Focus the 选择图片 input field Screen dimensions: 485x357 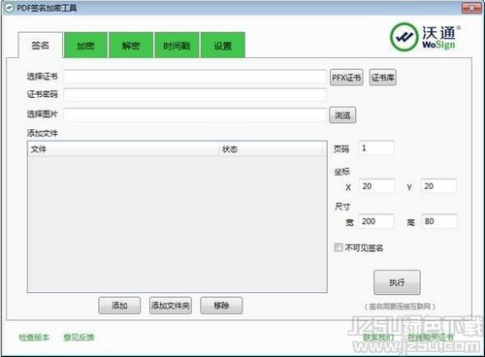(x=195, y=114)
